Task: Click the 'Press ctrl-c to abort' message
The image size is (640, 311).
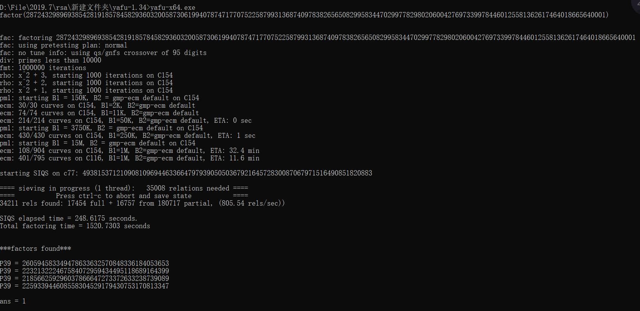Action: (123, 196)
